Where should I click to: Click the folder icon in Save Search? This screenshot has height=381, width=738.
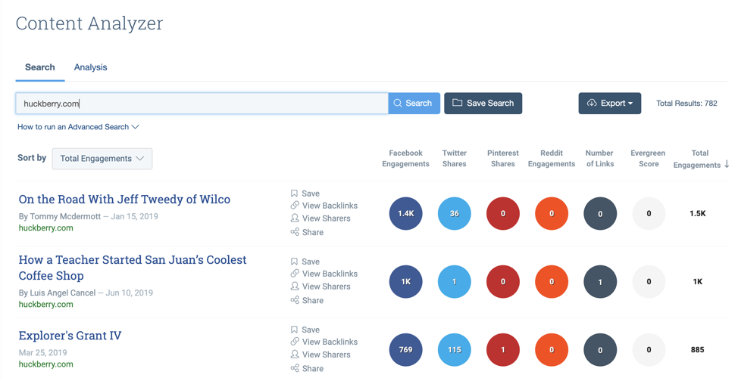pos(458,103)
